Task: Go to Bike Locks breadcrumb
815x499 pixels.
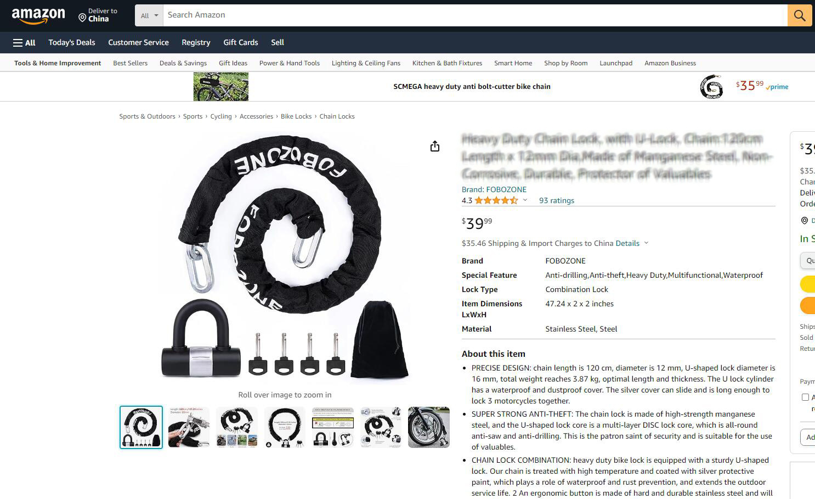Action: [x=296, y=116]
